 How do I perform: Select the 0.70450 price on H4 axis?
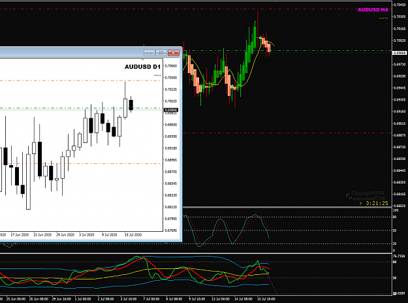(400, 5)
